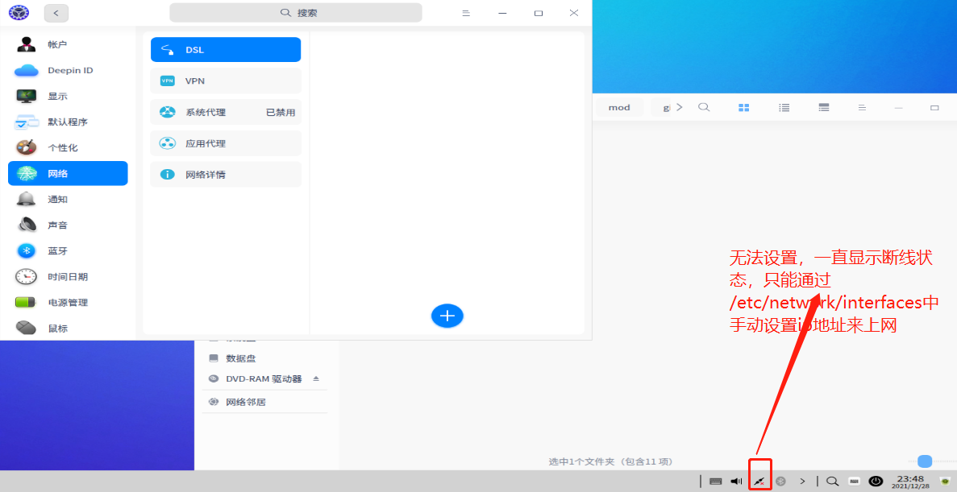957x492 pixels.
Task: Eject the DVD-RAM drive
Action: click(316, 378)
